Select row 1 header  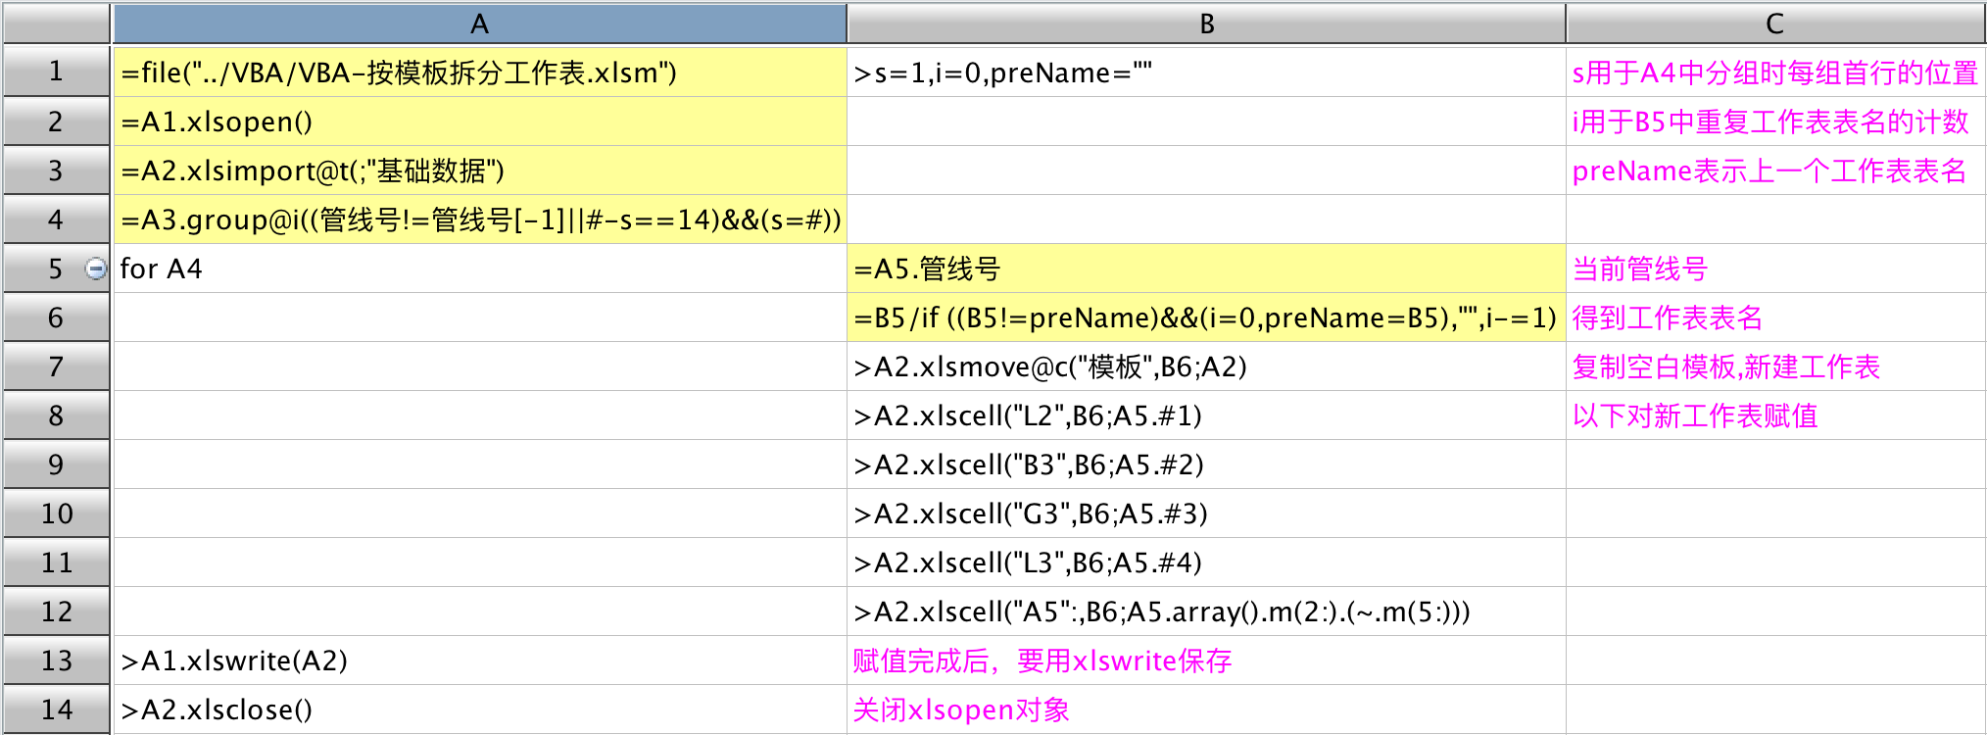pos(56,72)
